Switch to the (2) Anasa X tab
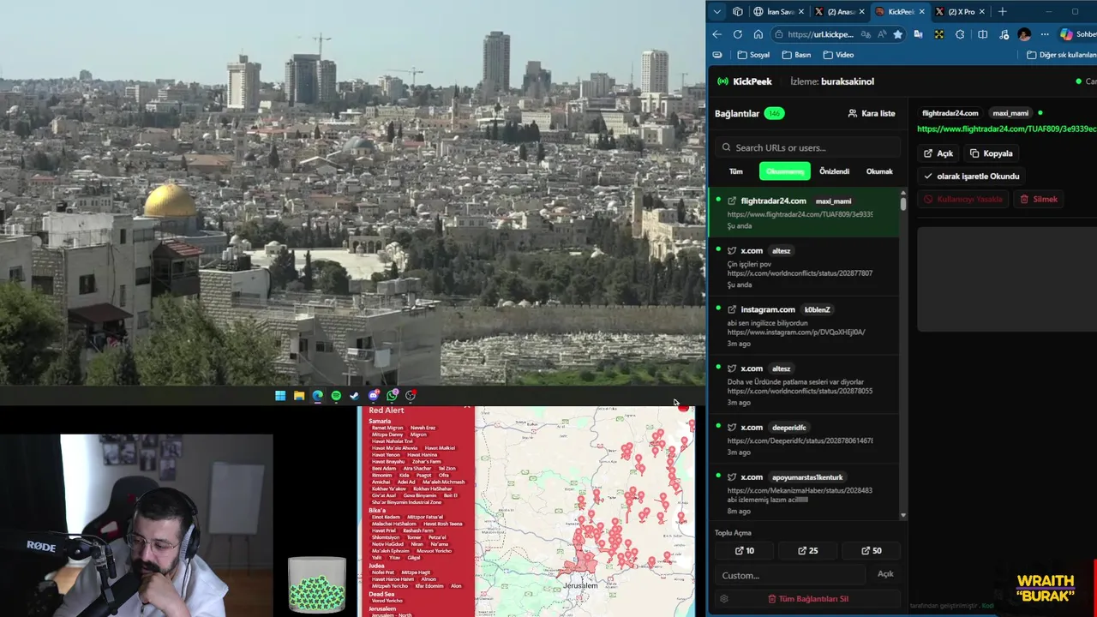Image resolution: width=1097 pixels, height=617 pixels. (839, 11)
